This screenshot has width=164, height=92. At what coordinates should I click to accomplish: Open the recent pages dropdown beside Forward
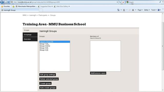tap(8, 2)
